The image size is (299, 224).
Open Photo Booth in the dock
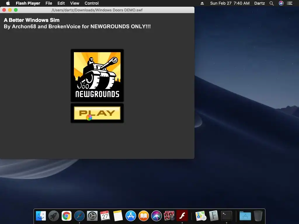coord(169,216)
